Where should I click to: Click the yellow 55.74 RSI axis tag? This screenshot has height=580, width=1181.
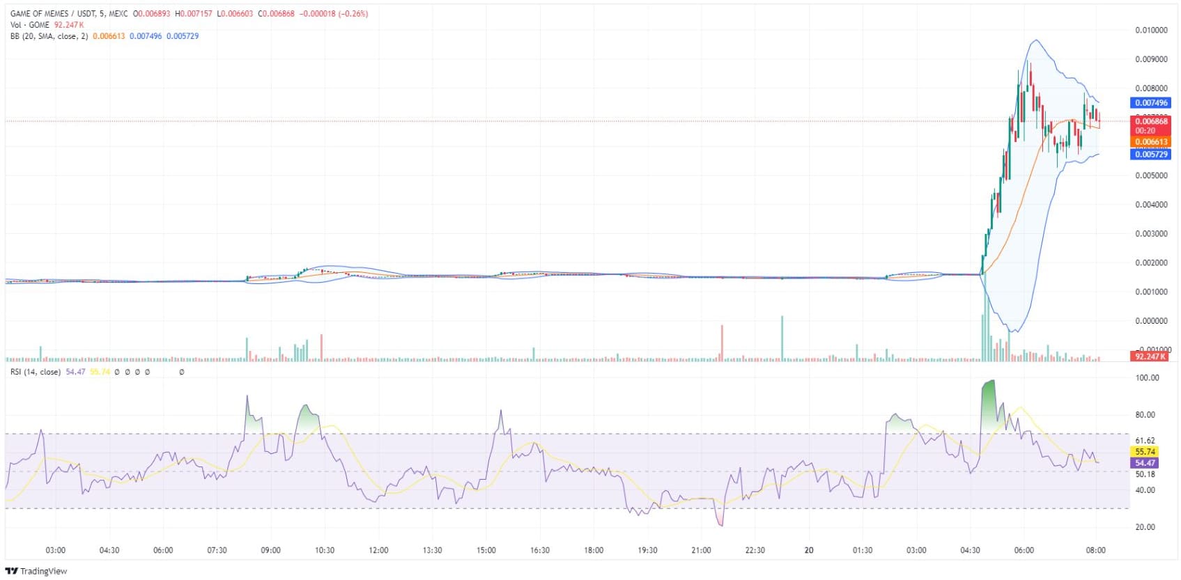1145,452
